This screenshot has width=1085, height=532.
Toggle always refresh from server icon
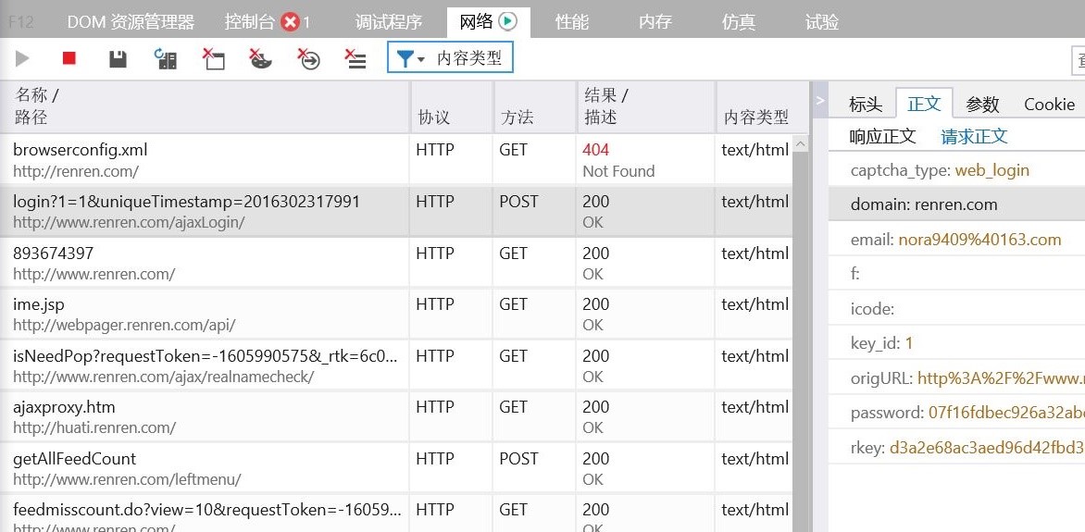[166, 59]
